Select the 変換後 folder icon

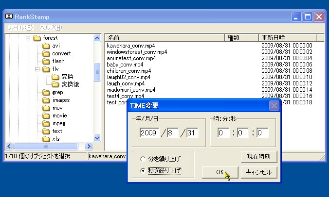coord(55,84)
